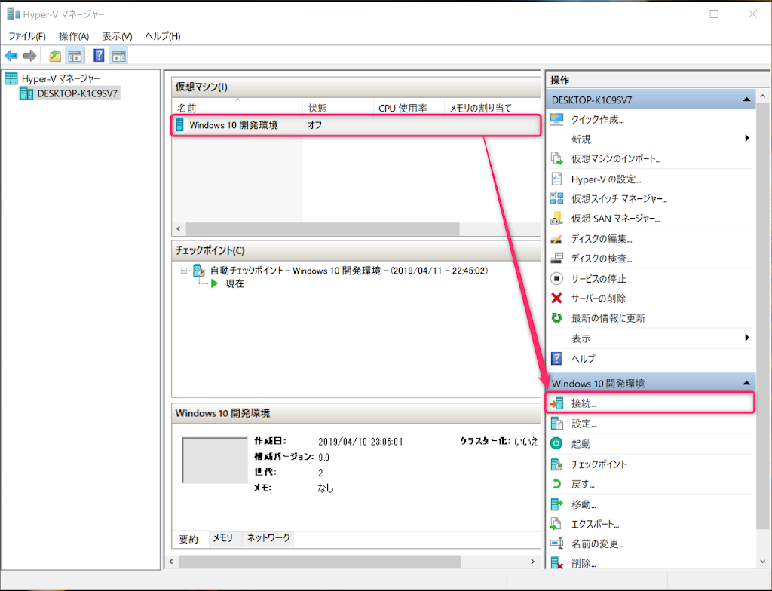772x591 pixels.
Task: Open the 表示(V) menu
Action: 117,36
